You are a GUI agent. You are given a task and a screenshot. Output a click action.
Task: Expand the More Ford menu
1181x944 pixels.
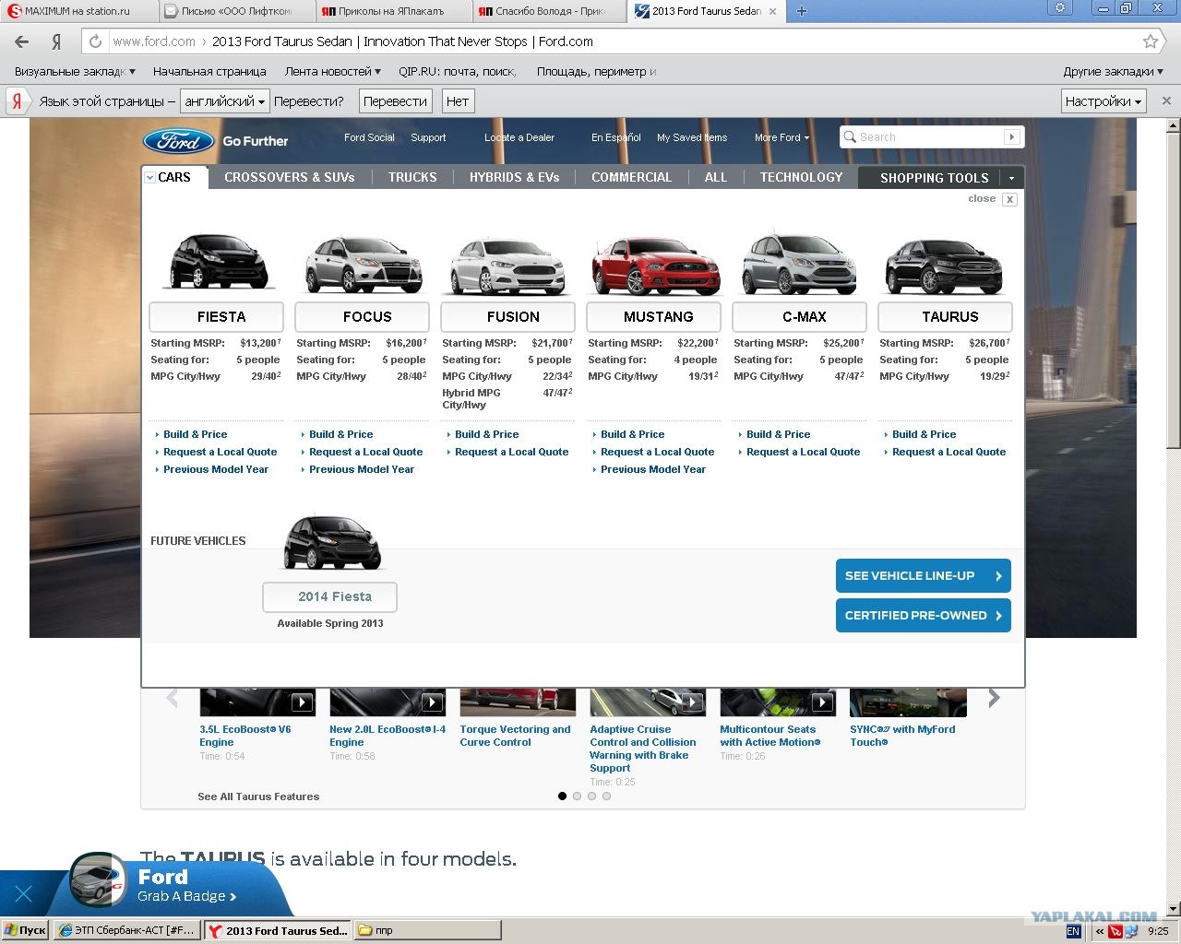coord(781,137)
